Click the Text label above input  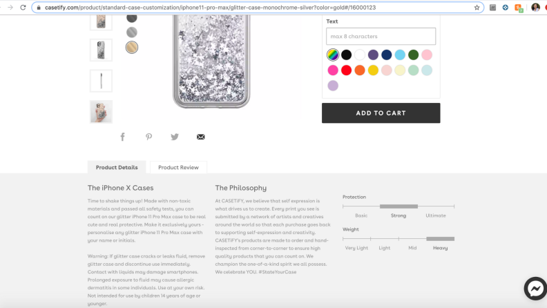(332, 21)
